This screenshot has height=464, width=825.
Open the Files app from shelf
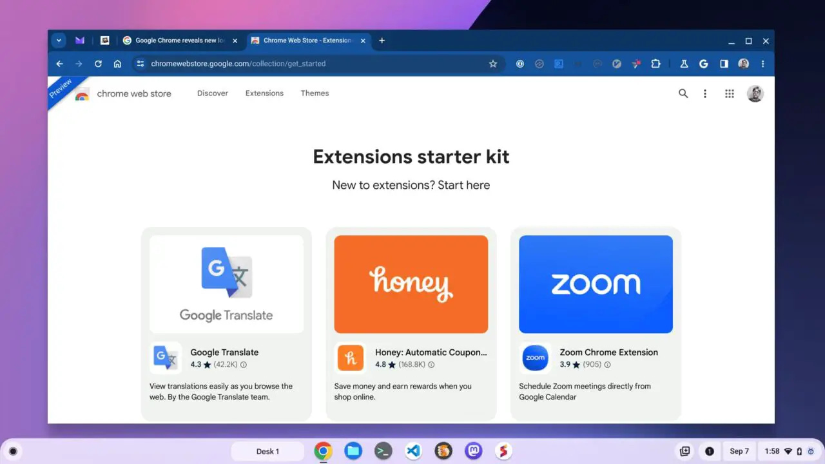(x=353, y=451)
